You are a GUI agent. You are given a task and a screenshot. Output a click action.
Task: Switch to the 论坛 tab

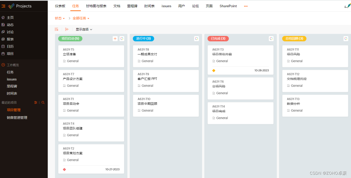pyautogui.click(x=195, y=6)
